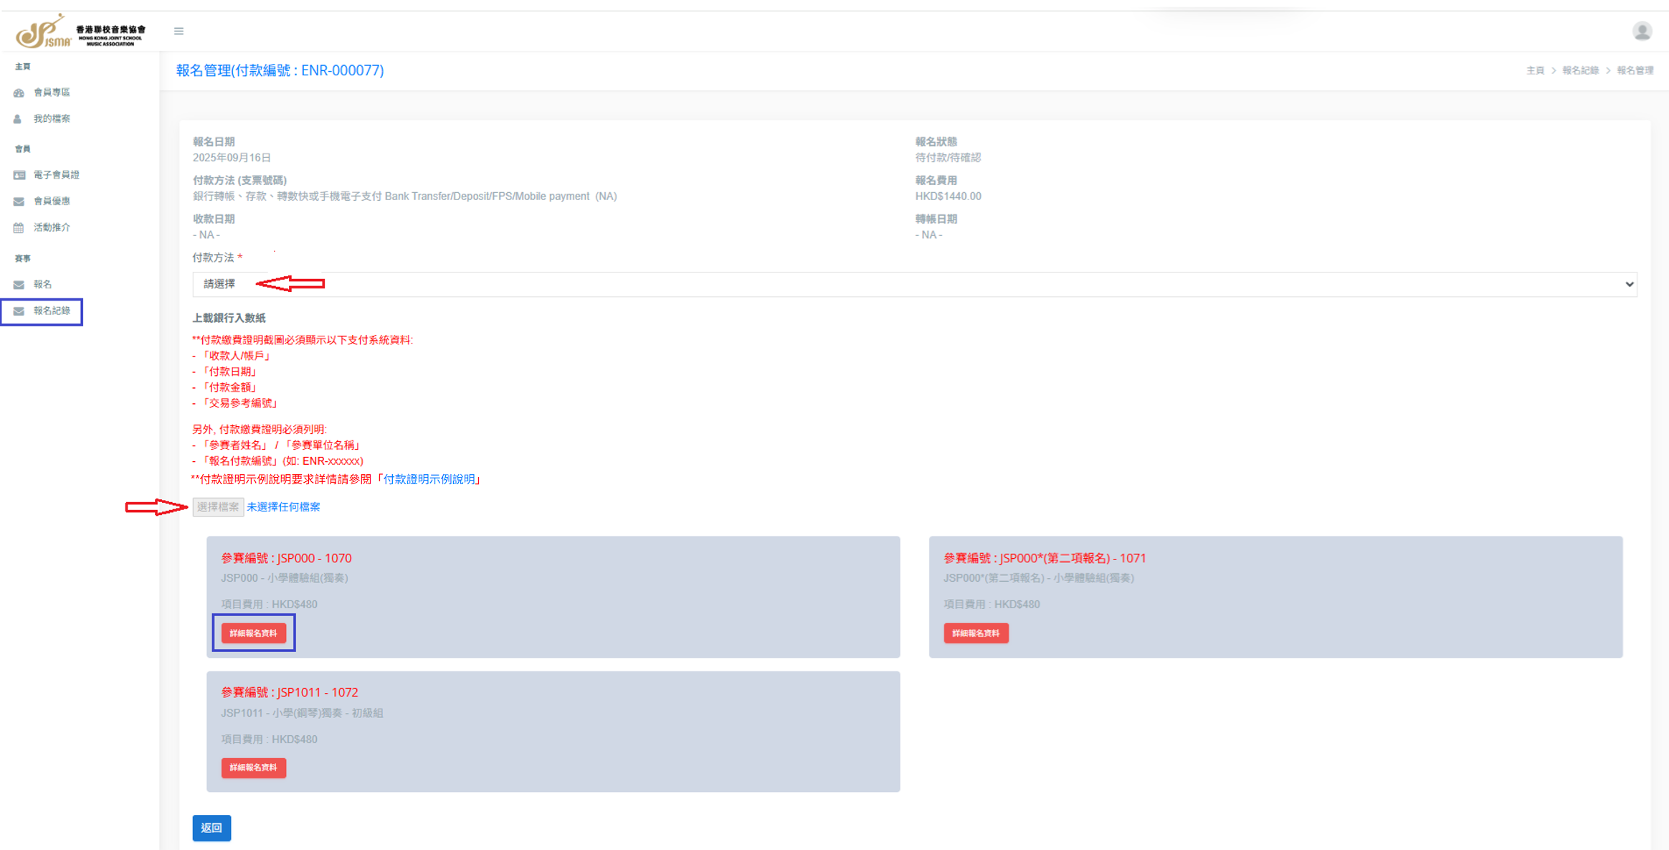Screen dimensions: 1669x850
Task: Go to 主頁 in the breadcrumb
Action: 1535,70
